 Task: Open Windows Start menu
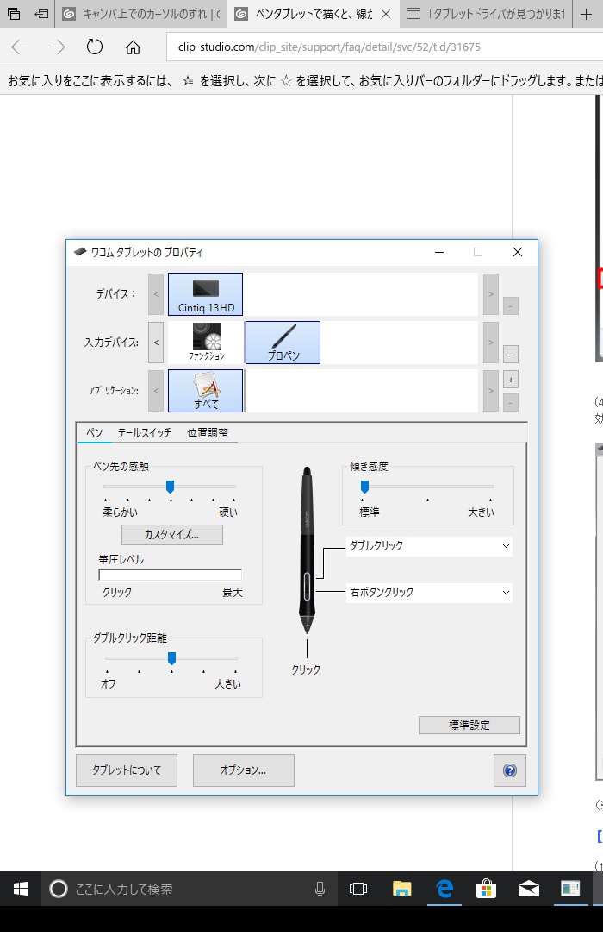coord(21,890)
